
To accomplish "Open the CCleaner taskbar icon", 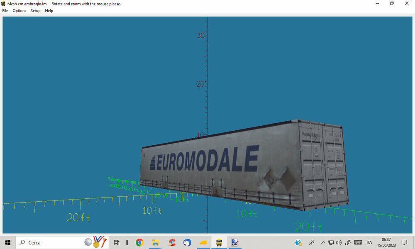I will (x=171, y=242).
